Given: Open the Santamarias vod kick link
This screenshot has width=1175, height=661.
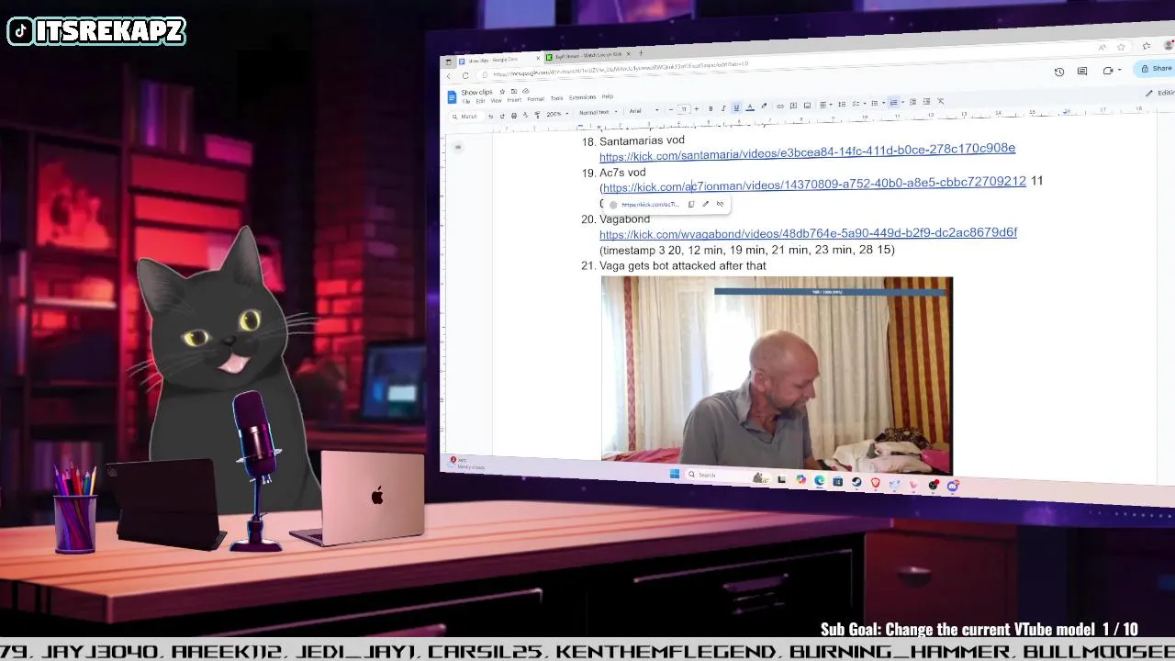Looking at the screenshot, I should coord(807,152).
